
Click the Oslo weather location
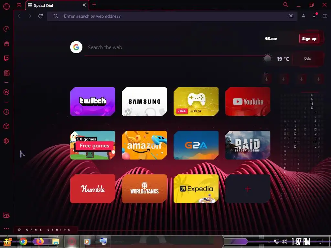click(307, 59)
